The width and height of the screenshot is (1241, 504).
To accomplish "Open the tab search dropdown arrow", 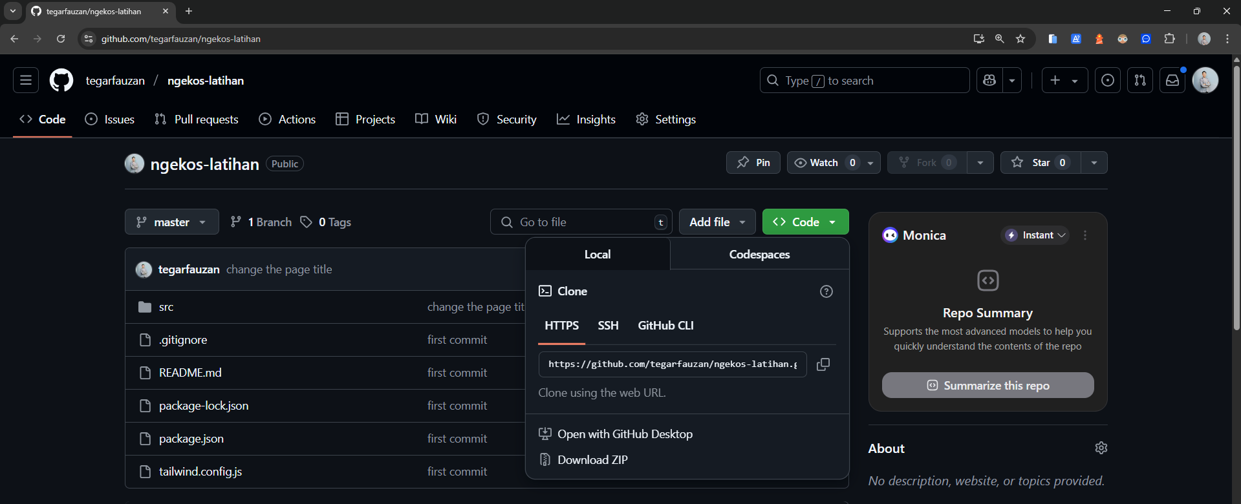I will coord(13,11).
